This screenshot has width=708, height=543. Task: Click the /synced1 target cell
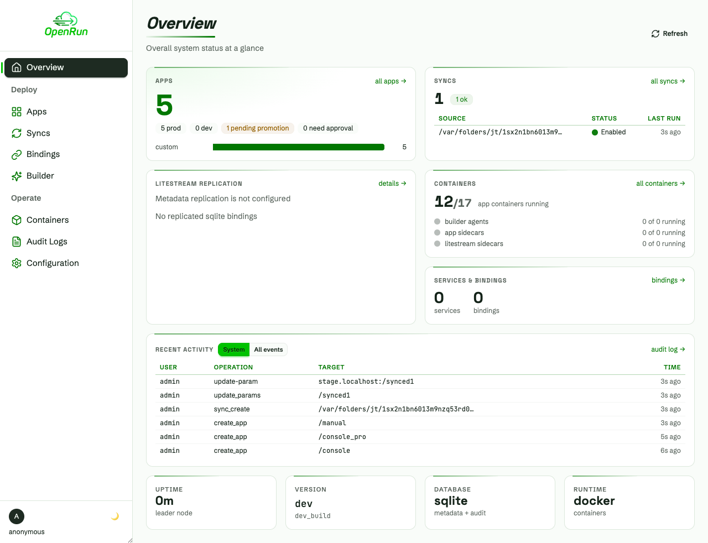pyautogui.click(x=334, y=395)
